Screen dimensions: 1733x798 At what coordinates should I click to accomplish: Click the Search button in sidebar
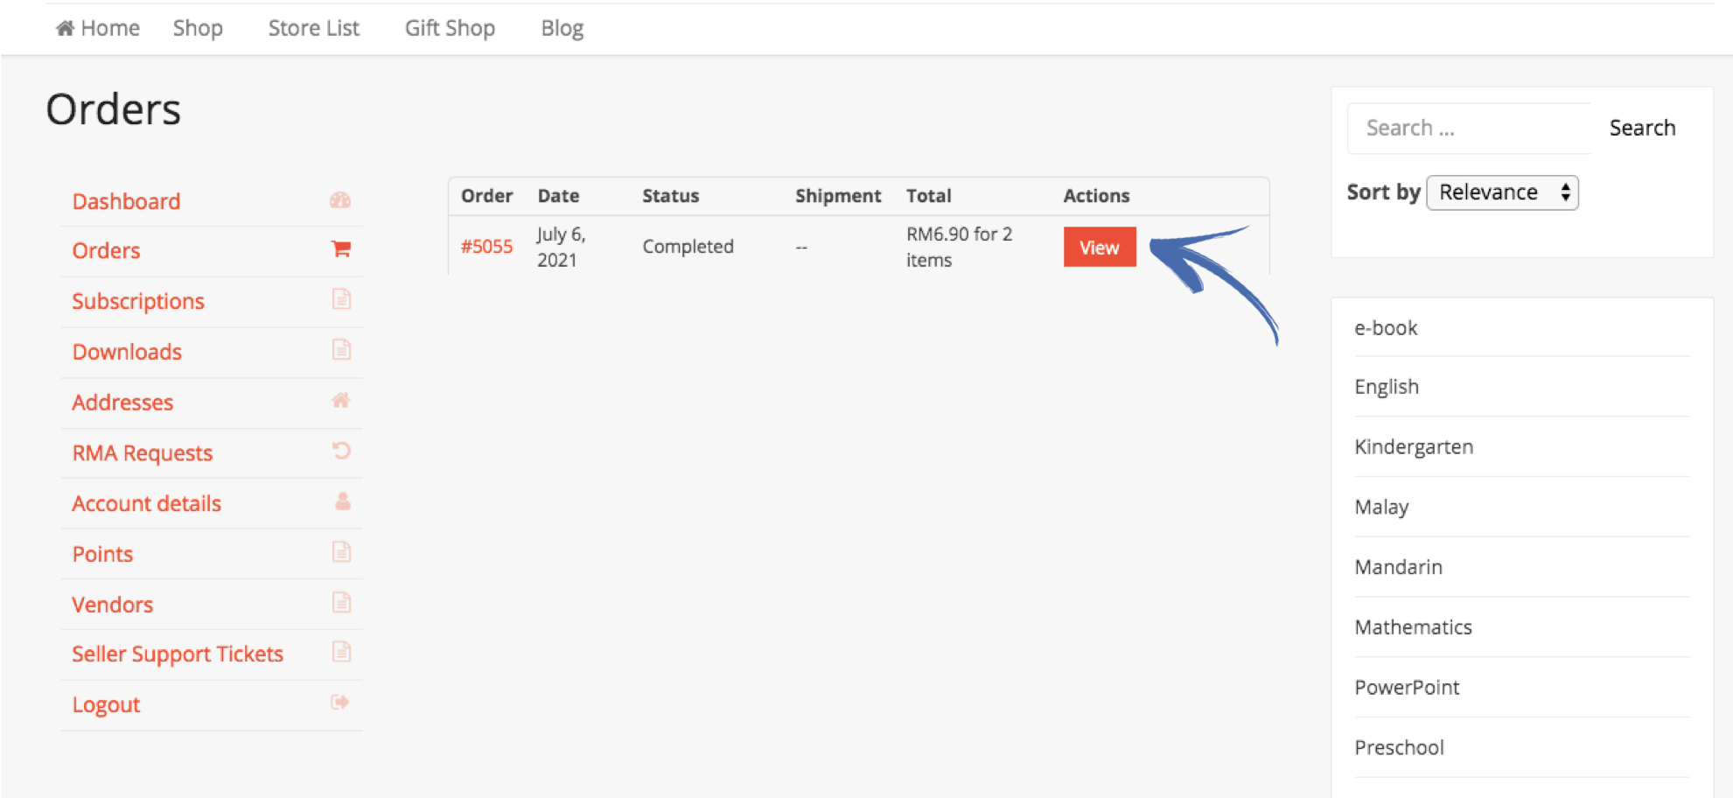coord(1642,128)
